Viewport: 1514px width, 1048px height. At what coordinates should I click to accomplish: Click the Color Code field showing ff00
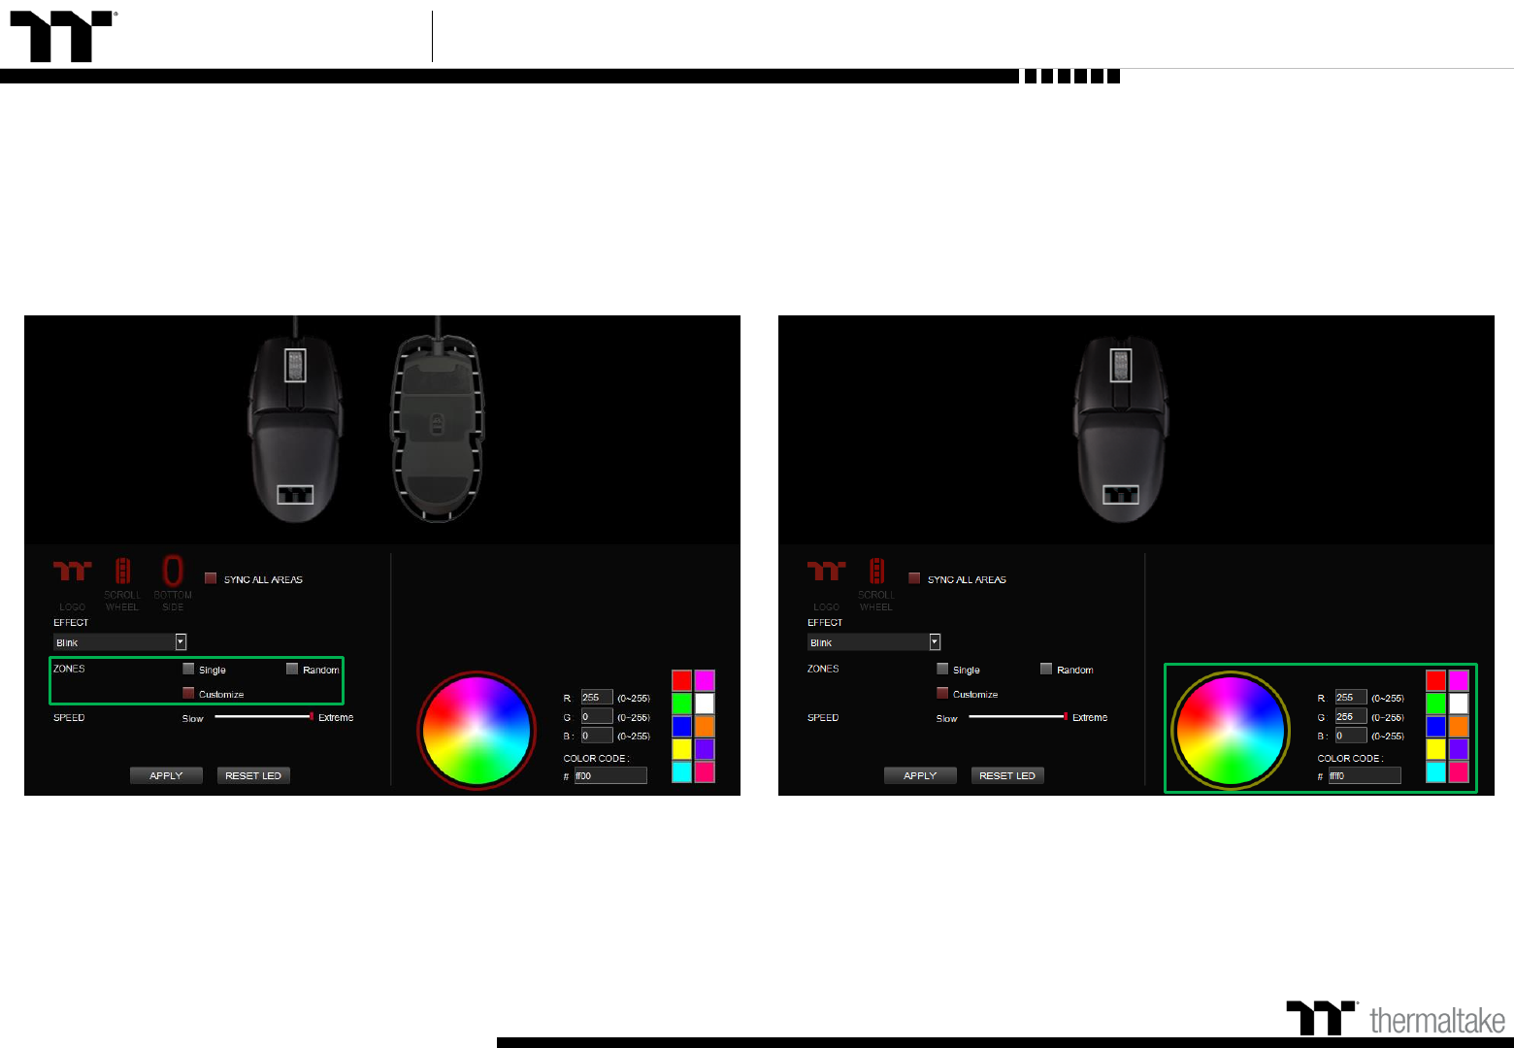609,775
